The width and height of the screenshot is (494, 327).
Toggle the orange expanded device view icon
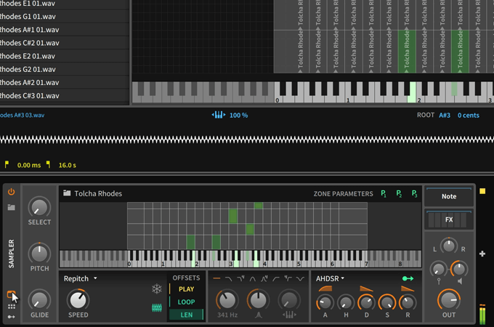11,294
